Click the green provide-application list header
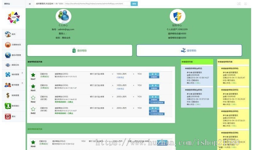The height and width of the screenshot is (150, 253). (197, 62)
